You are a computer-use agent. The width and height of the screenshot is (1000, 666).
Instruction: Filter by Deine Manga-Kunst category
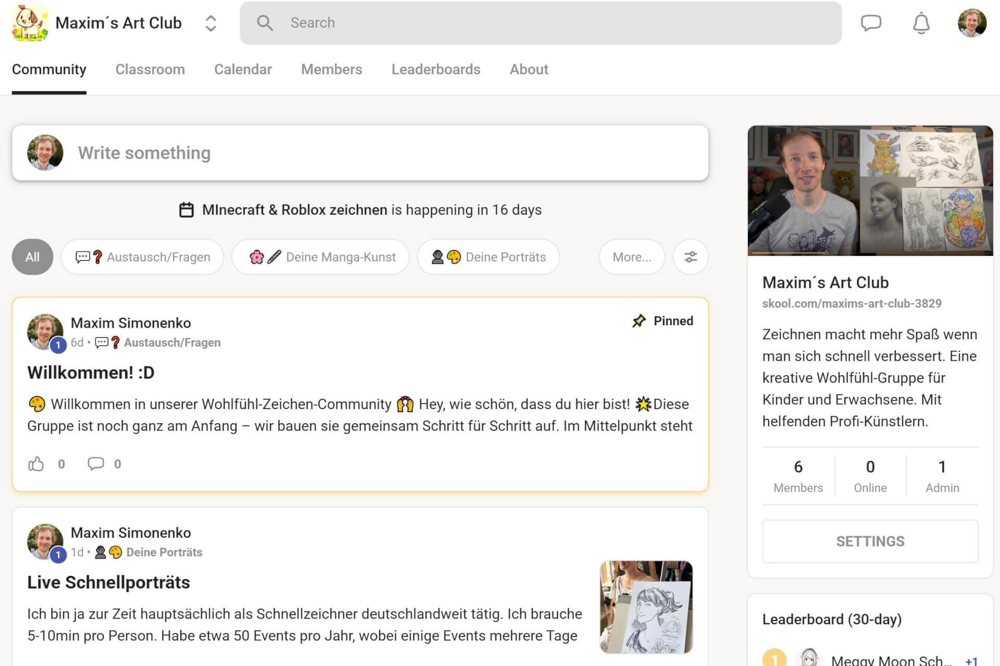pyautogui.click(x=320, y=257)
